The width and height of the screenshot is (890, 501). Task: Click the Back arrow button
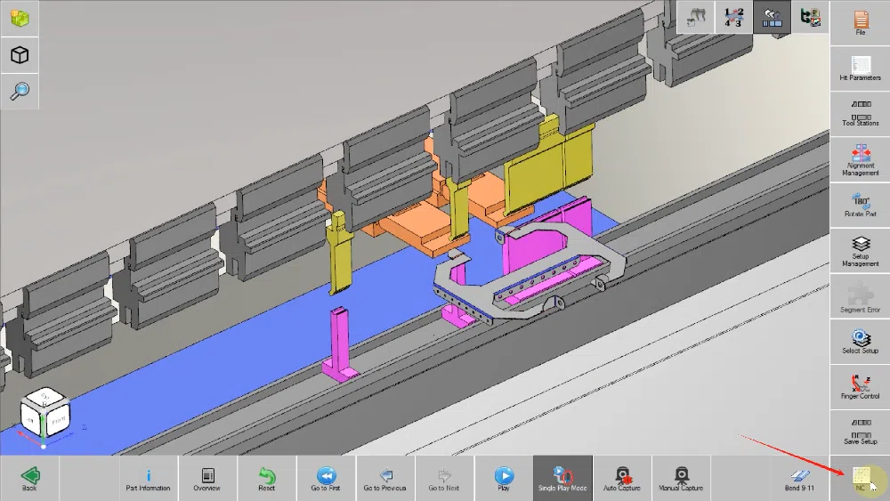point(29,479)
